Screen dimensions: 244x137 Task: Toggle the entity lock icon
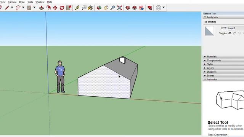[x=235, y=33]
